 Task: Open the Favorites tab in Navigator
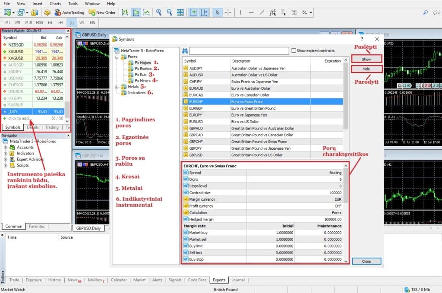[37, 226]
